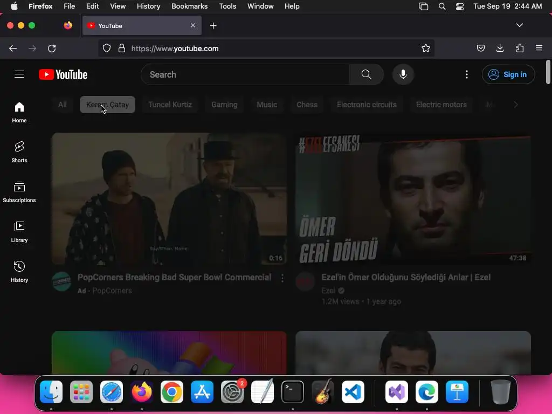Reload the page with the refresh icon
This screenshot has width=552, height=414.
tap(52, 48)
